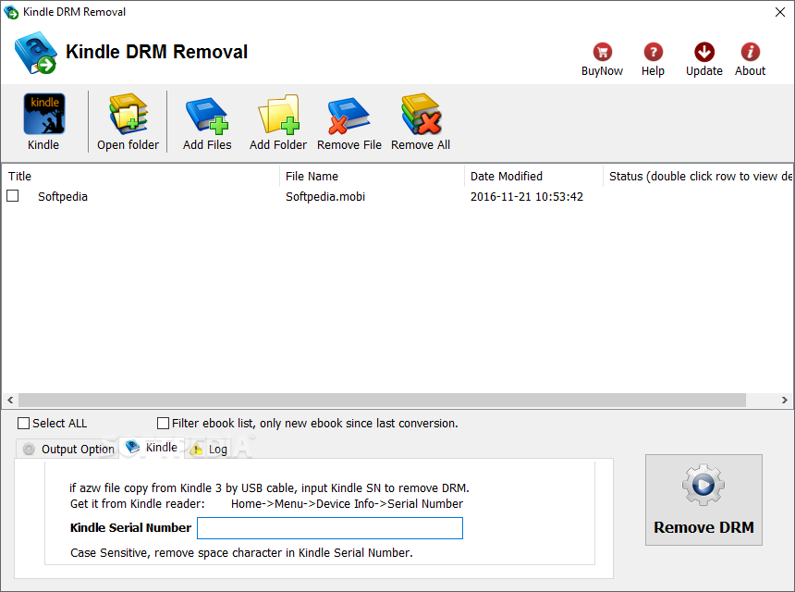Click the Update download arrow icon
Viewport: 795px width, 592px height.
click(x=704, y=52)
